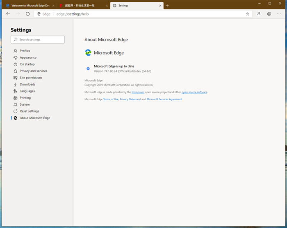Click the forward navigation arrow

pos(18,14)
